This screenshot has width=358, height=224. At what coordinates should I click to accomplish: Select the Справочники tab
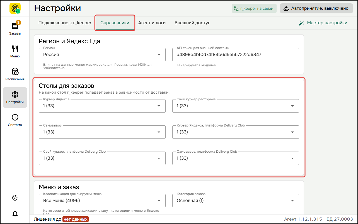[x=115, y=23]
